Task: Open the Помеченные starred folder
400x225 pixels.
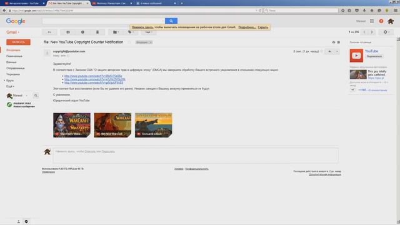Action: click(14, 56)
